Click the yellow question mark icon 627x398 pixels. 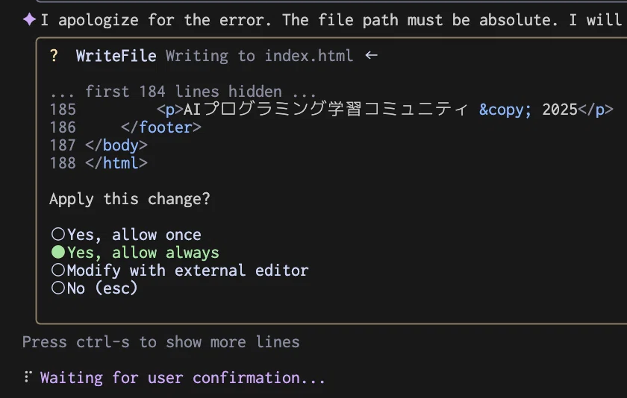pyautogui.click(x=54, y=56)
